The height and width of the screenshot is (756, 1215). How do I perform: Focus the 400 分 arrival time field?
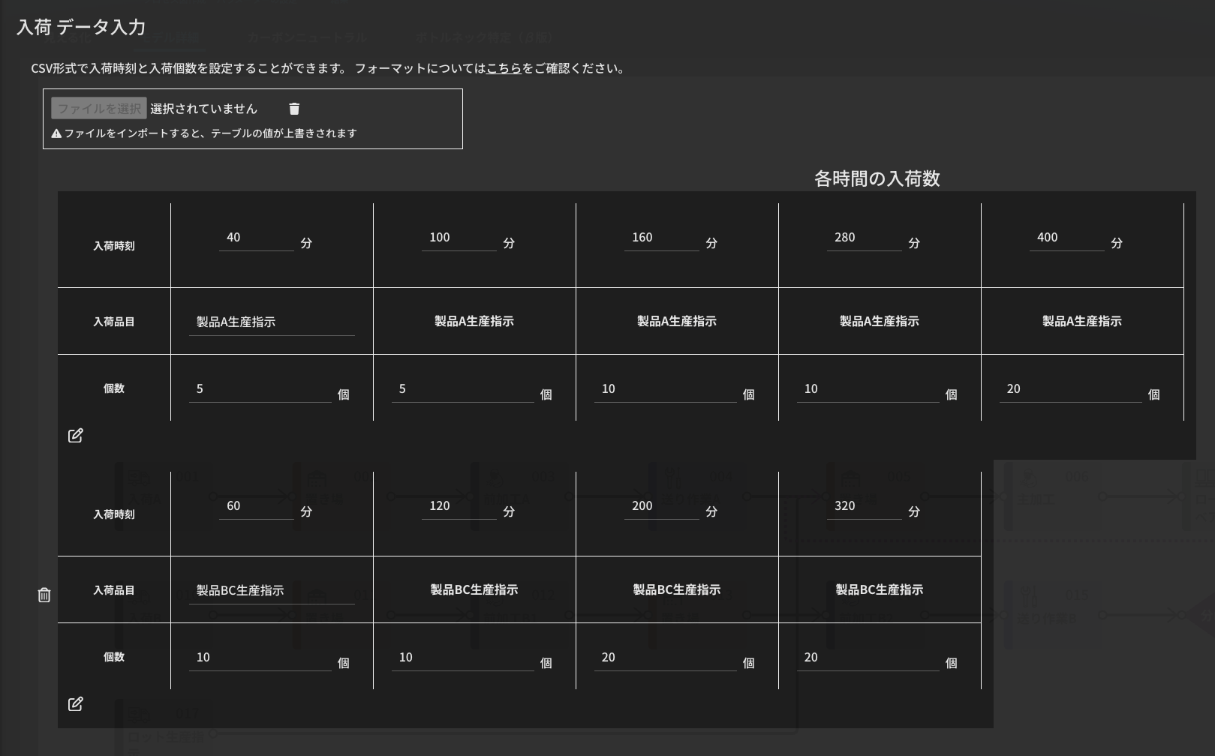click(1066, 238)
